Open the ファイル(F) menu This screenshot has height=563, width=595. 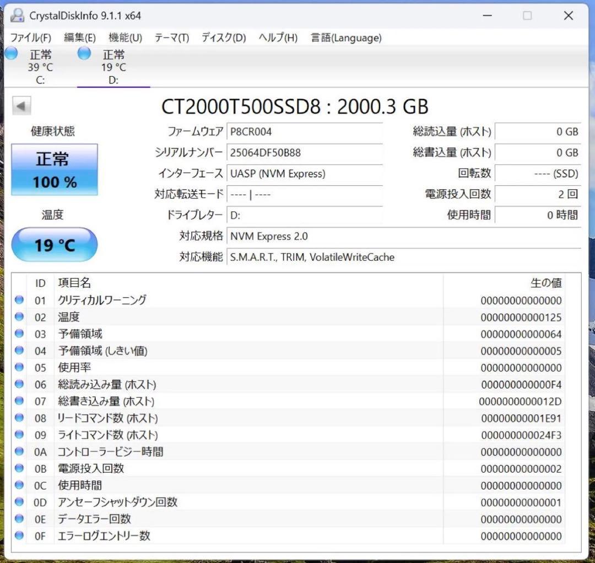point(31,37)
